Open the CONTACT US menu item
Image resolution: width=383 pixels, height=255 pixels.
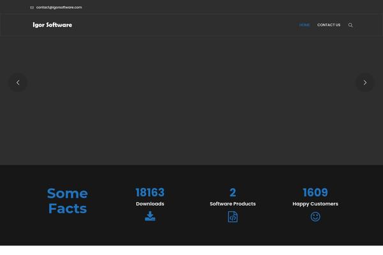[329, 25]
